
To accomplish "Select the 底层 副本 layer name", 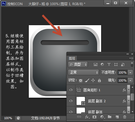I will tap(95, 112).
